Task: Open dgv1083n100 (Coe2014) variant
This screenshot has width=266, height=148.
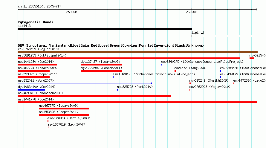Action: [37, 87]
